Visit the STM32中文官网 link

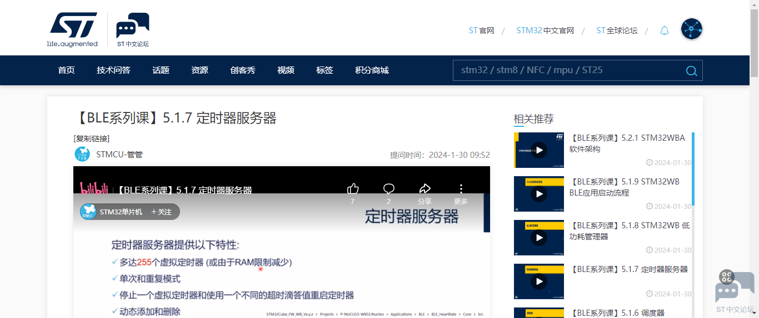point(545,30)
